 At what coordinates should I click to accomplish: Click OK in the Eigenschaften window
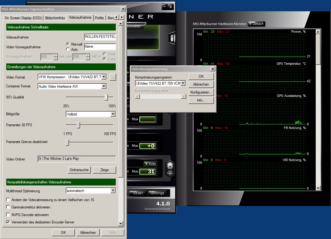coord(63,233)
